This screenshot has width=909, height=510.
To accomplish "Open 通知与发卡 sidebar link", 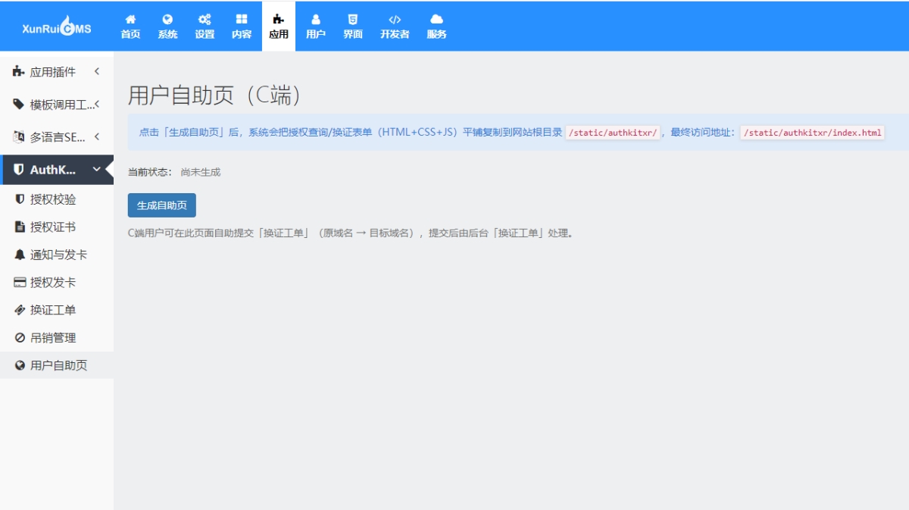I will (x=57, y=255).
